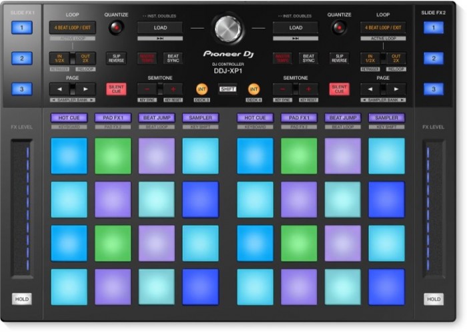Set loop OUT 2X on left deck

point(85,59)
